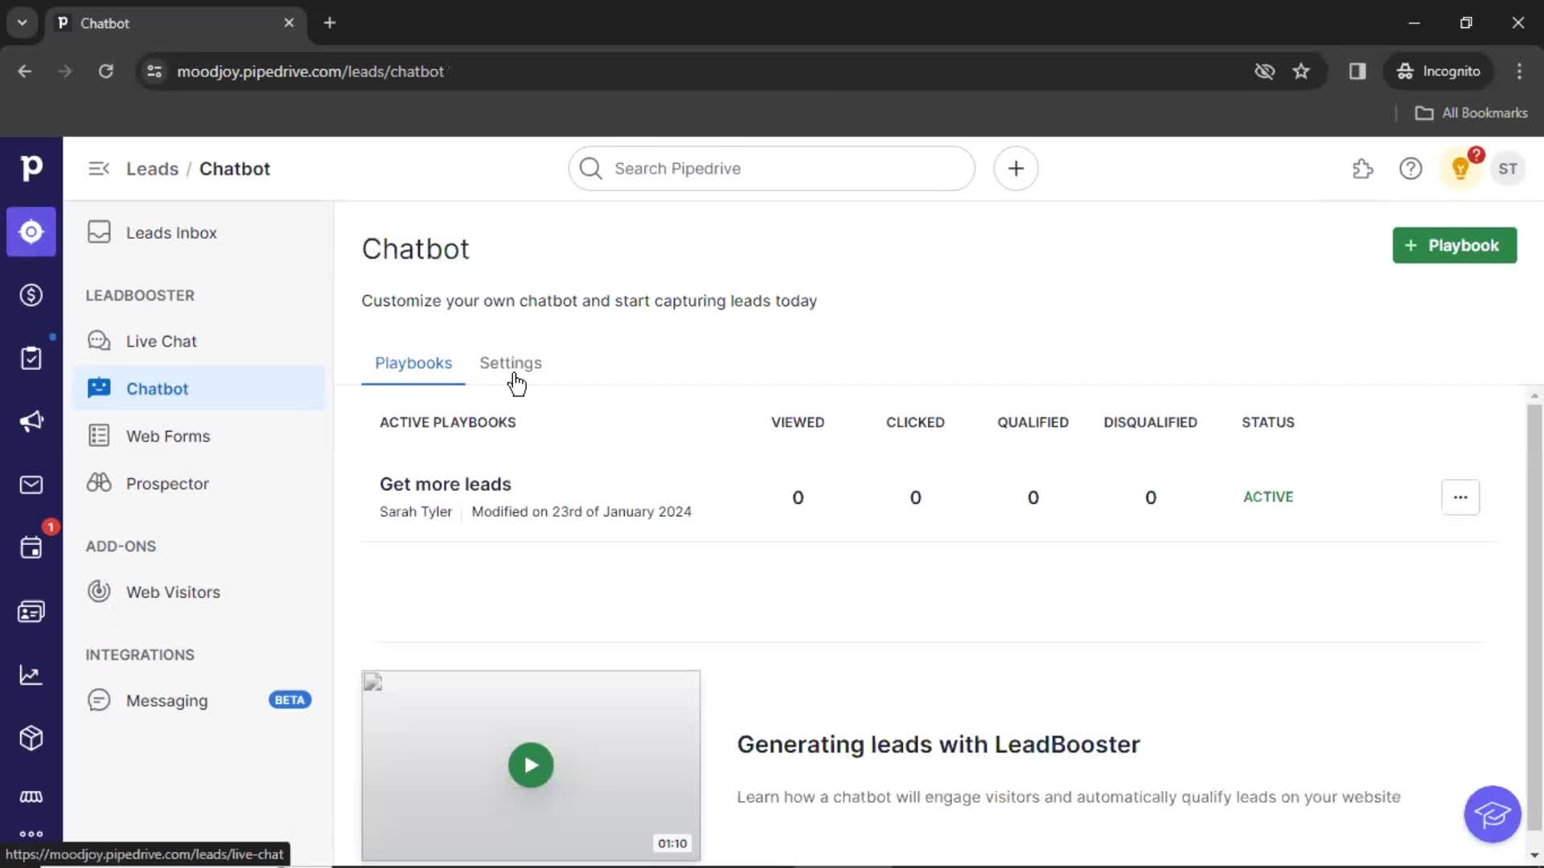Viewport: 1544px width, 868px height.
Task: Open More three-dots icon in left rail
Action: point(31,834)
